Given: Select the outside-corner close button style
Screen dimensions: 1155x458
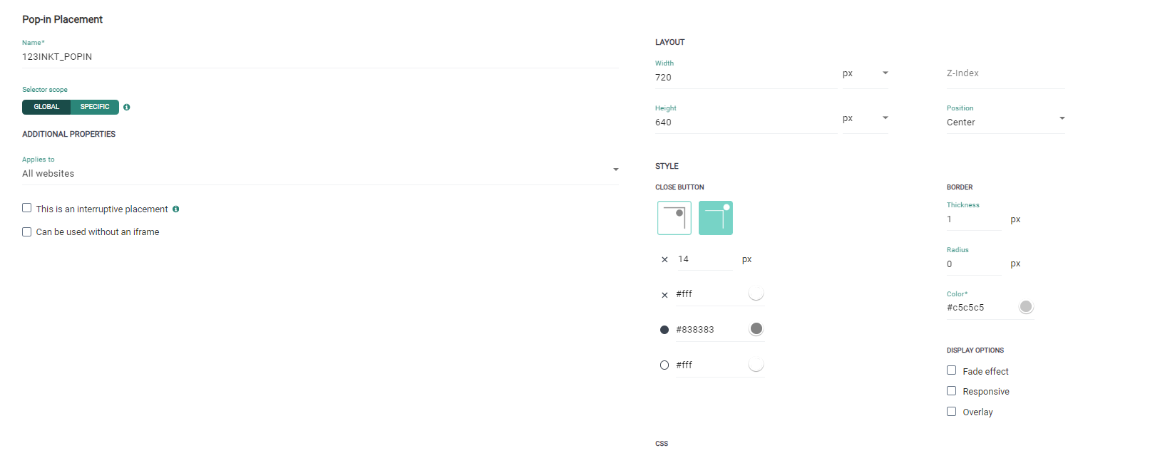Looking at the screenshot, I should click(x=715, y=218).
